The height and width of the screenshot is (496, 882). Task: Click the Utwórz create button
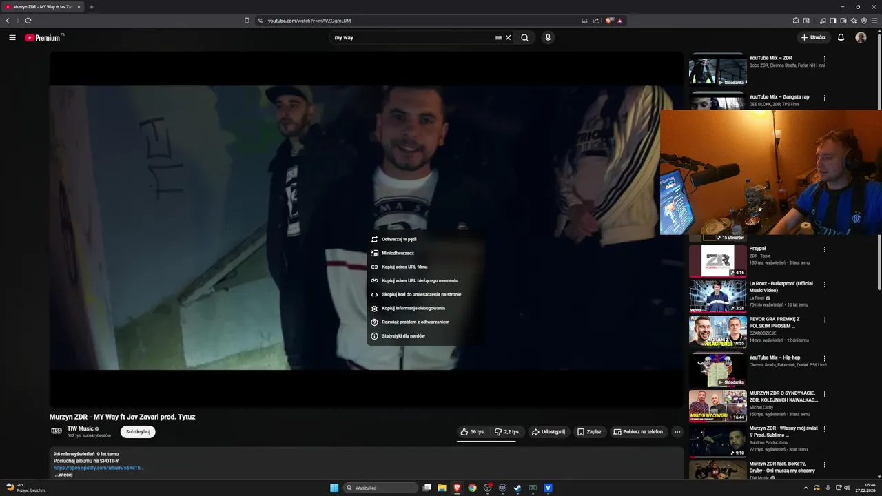pos(813,38)
